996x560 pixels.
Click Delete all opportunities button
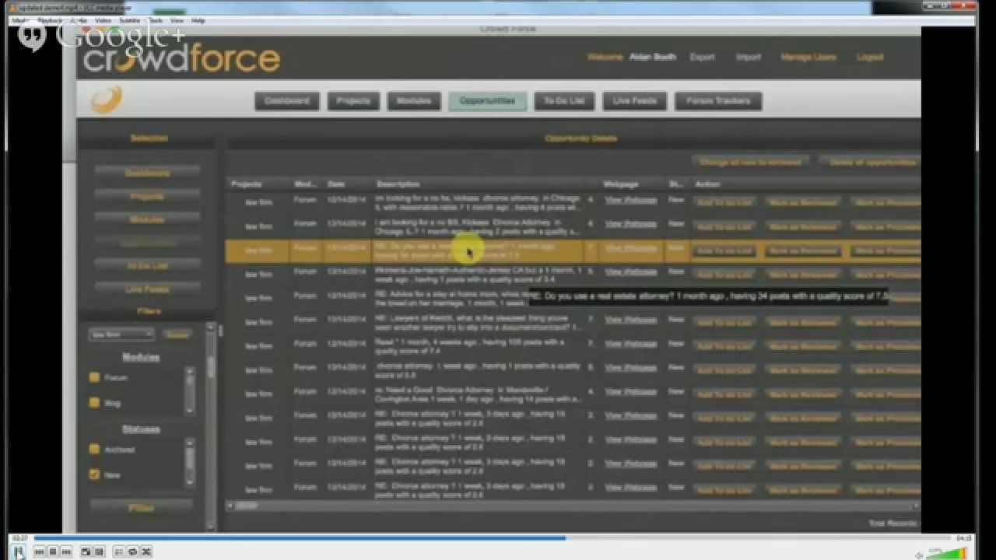pyautogui.click(x=871, y=163)
